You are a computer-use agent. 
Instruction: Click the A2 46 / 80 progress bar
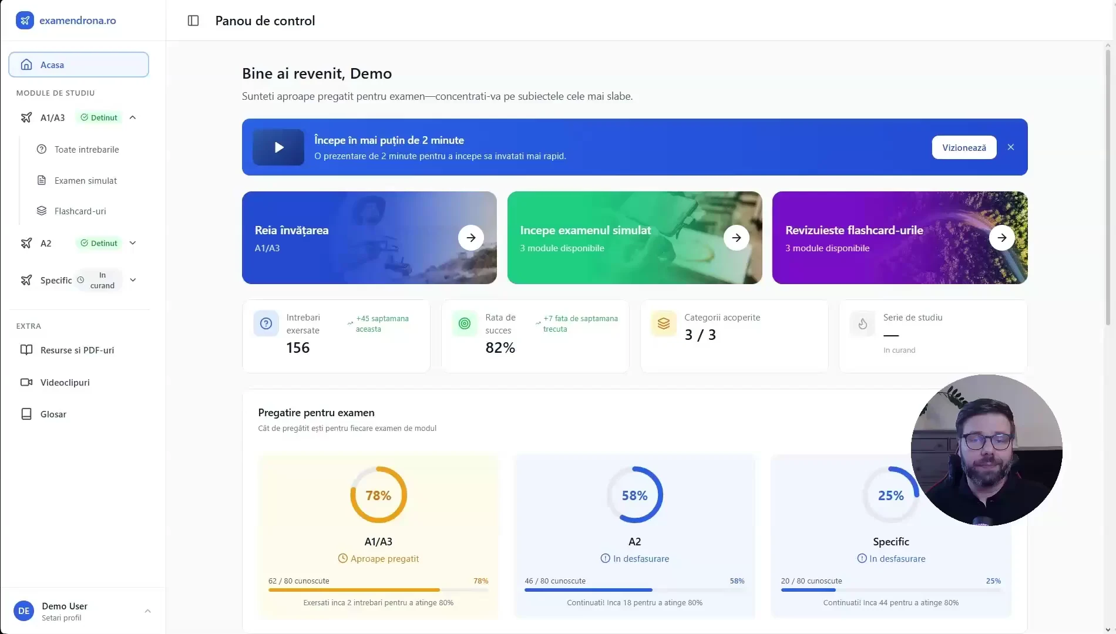click(634, 590)
